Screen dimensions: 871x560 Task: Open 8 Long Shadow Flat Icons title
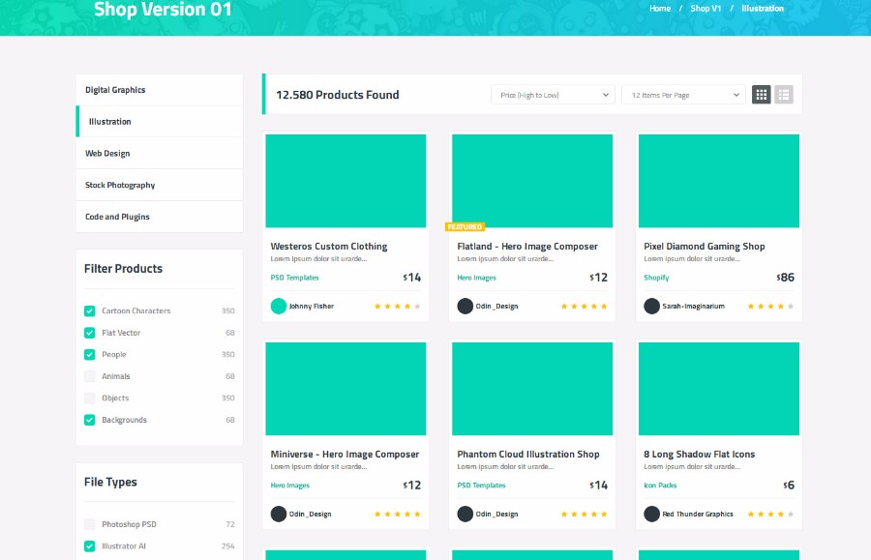(700, 454)
